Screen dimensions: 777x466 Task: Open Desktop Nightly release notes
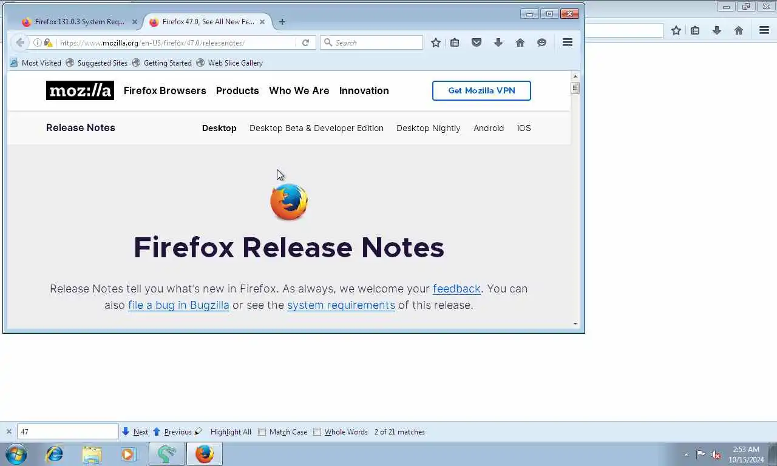click(428, 128)
